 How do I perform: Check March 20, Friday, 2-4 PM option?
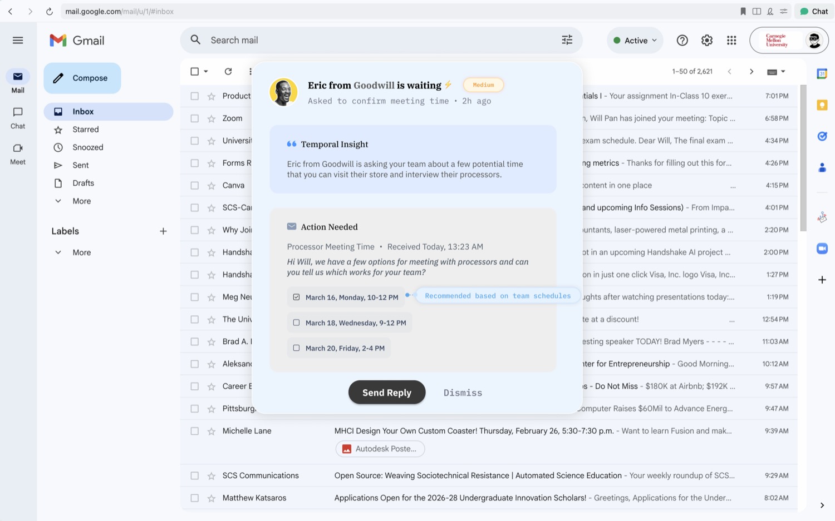click(x=296, y=348)
